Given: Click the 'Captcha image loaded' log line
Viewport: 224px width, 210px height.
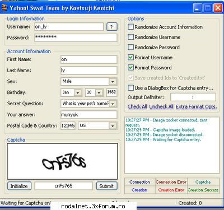Looking at the screenshot, I should (160, 130).
